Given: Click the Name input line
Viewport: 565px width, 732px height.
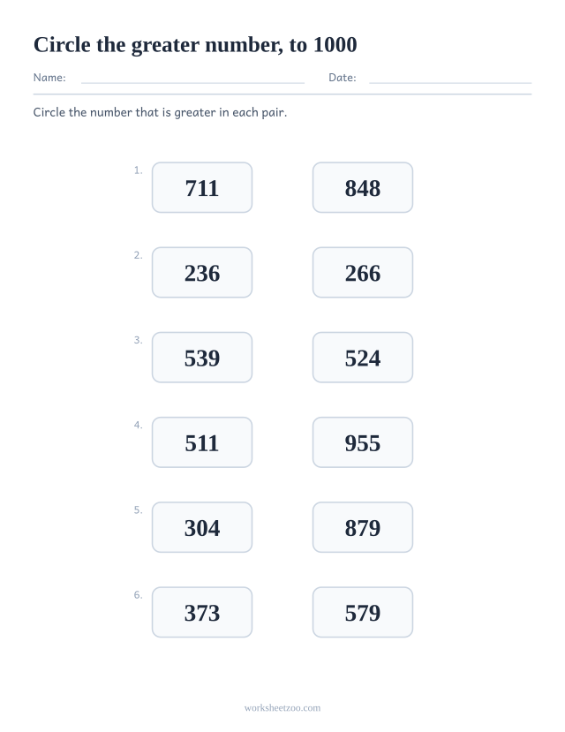Looking at the screenshot, I should 192,79.
